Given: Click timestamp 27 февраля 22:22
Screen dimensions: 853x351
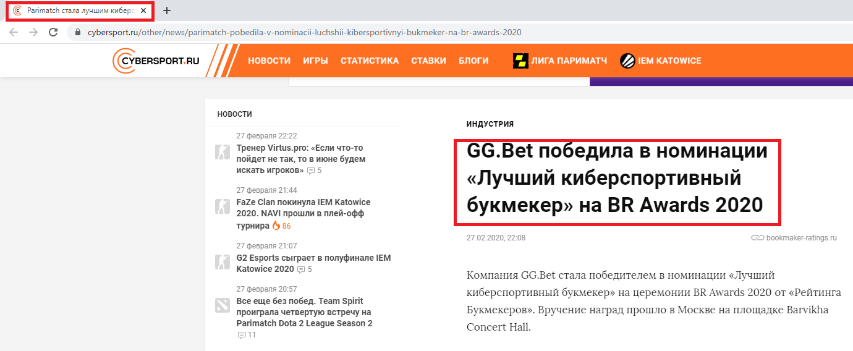Looking at the screenshot, I should point(266,135).
